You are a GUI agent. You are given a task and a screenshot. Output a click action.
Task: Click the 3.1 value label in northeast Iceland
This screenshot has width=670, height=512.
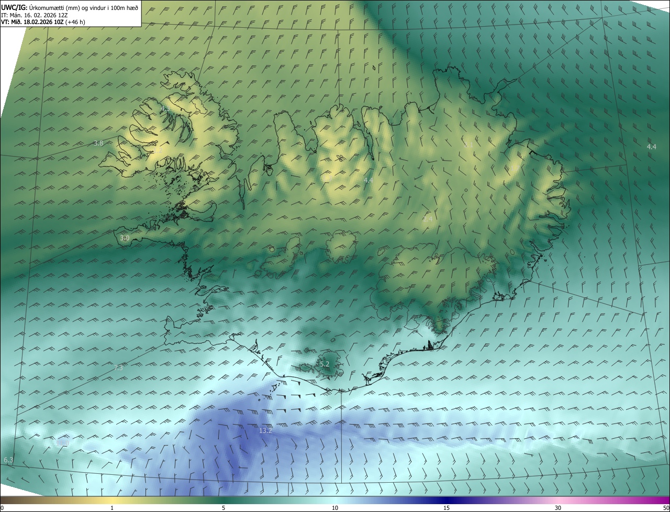coord(468,144)
